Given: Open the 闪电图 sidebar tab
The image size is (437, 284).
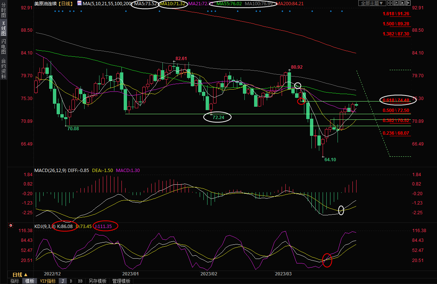Looking at the screenshot, I should tap(4, 46).
